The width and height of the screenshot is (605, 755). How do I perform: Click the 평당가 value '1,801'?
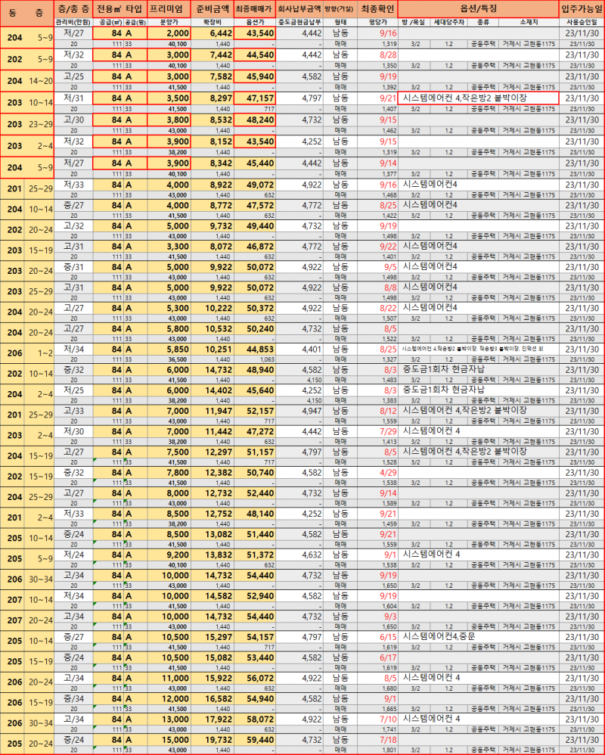pyautogui.click(x=389, y=750)
